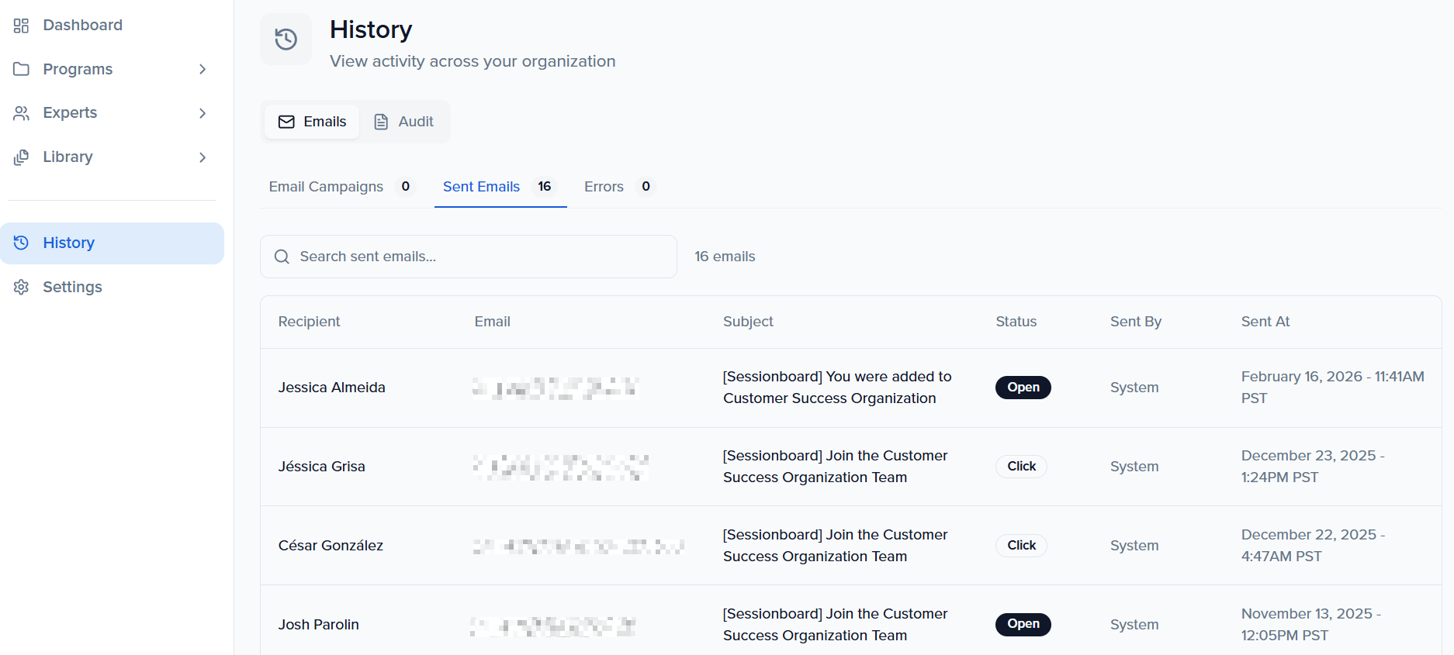This screenshot has height=655, width=1454.
Task: Click the Programs folder icon
Action: 21,69
